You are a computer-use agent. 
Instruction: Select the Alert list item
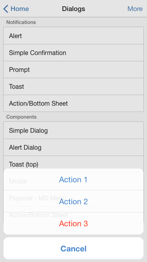click(x=74, y=36)
